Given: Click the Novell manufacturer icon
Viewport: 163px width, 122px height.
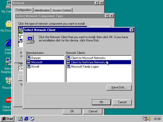Looking at the screenshot, I should coord(29,66).
